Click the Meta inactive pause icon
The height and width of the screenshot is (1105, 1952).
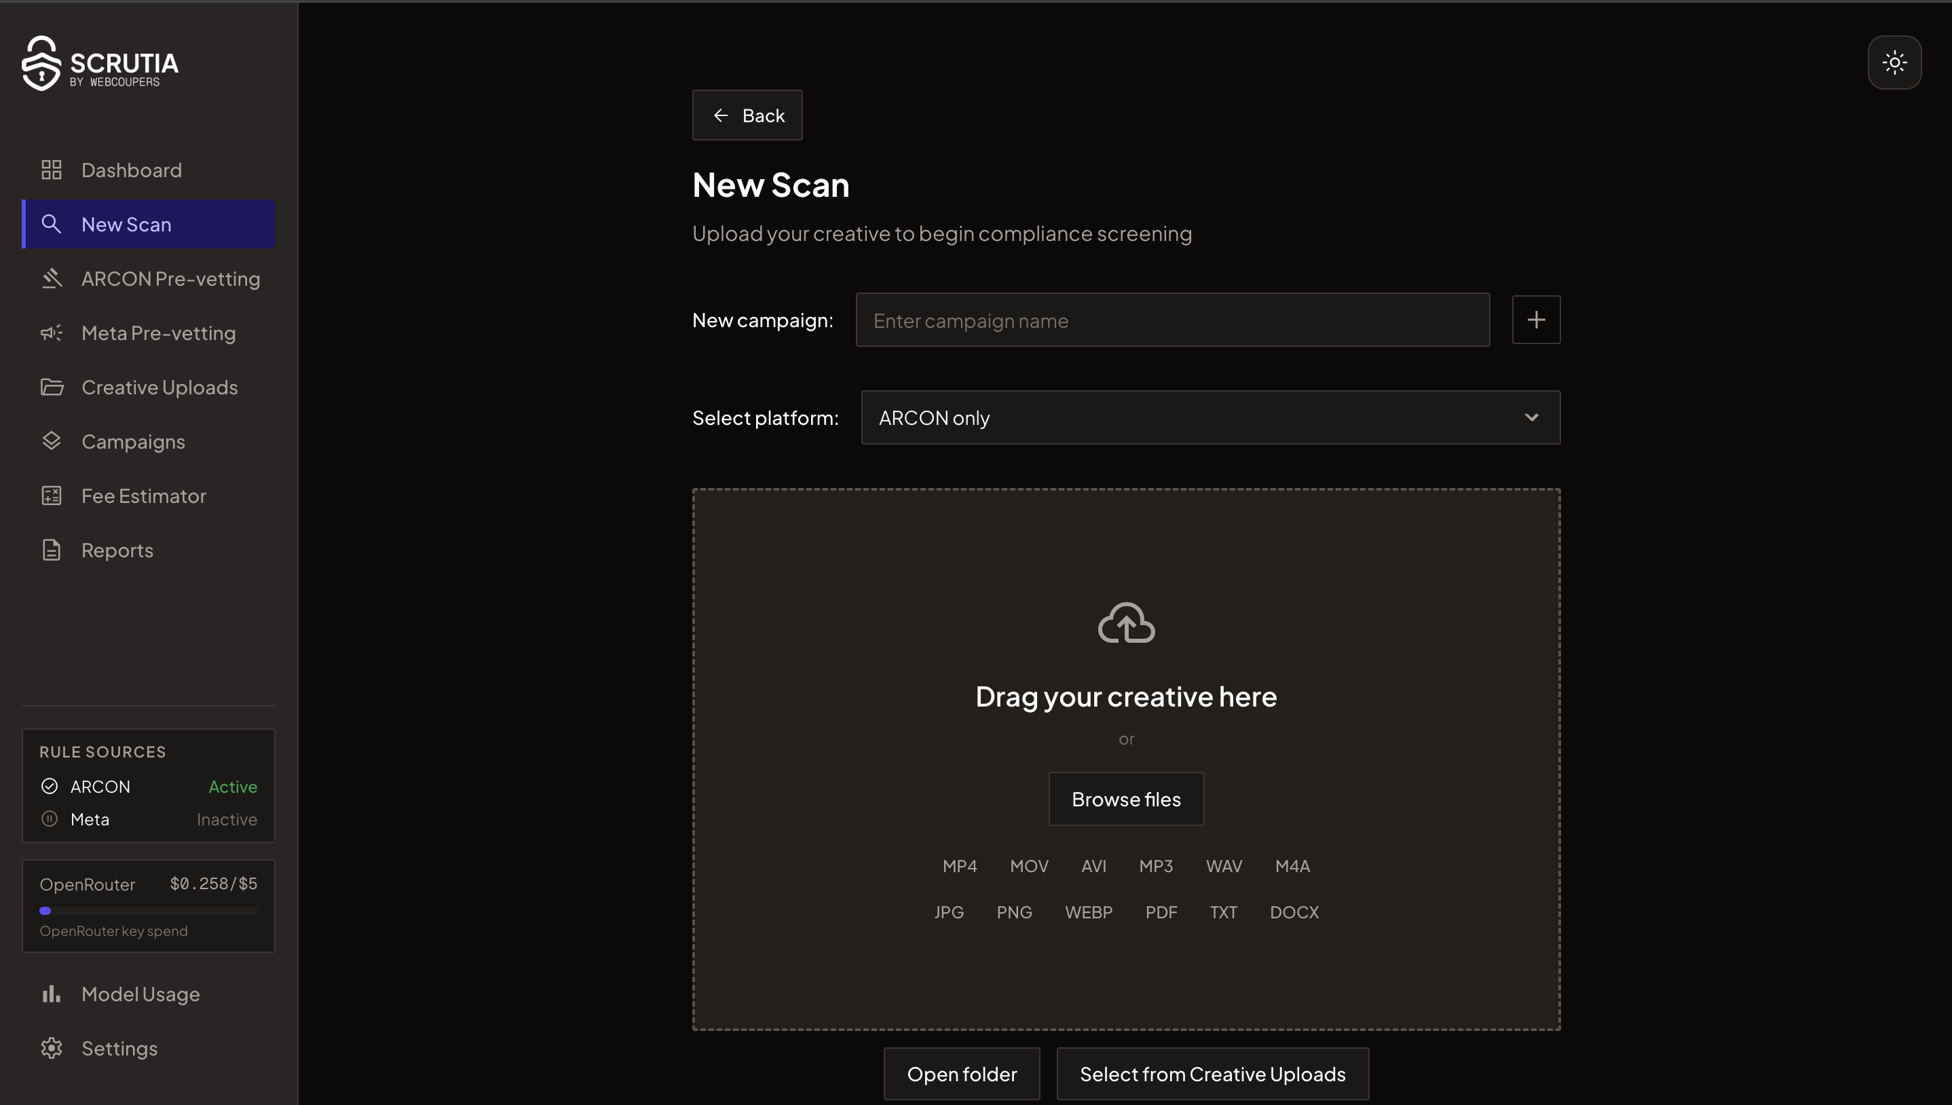(50, 819)
